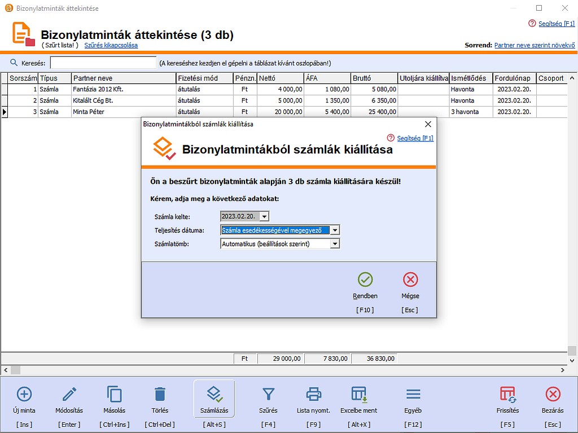Viewport: 578px width, 433px height.
Task: Click the Szűrés kikapcsolása link
Action: tap(111, 45)
